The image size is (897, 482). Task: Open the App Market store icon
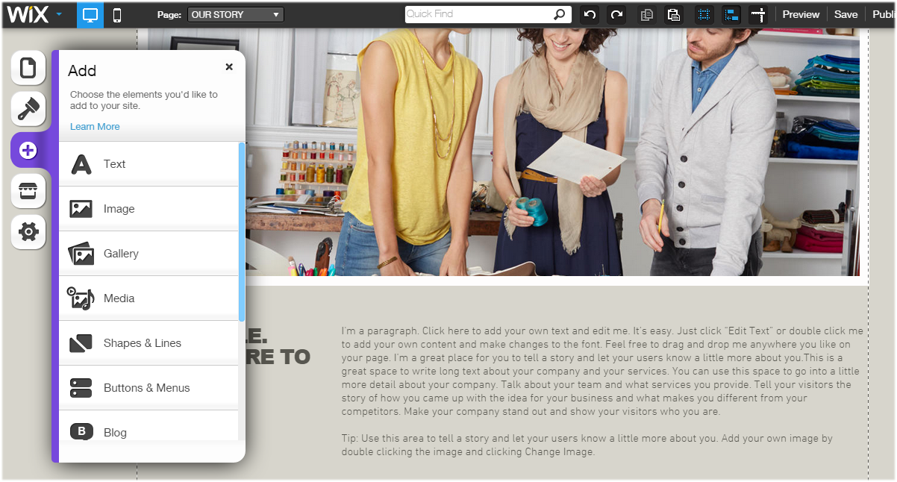pos(28,192)
